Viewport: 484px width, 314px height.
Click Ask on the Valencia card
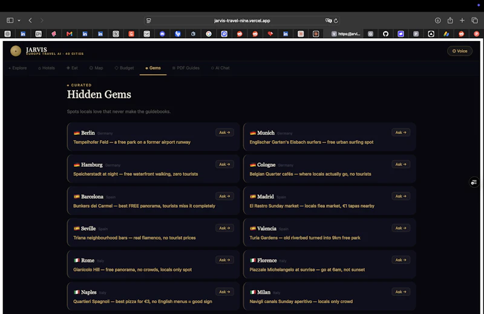(x=401, y=228)
